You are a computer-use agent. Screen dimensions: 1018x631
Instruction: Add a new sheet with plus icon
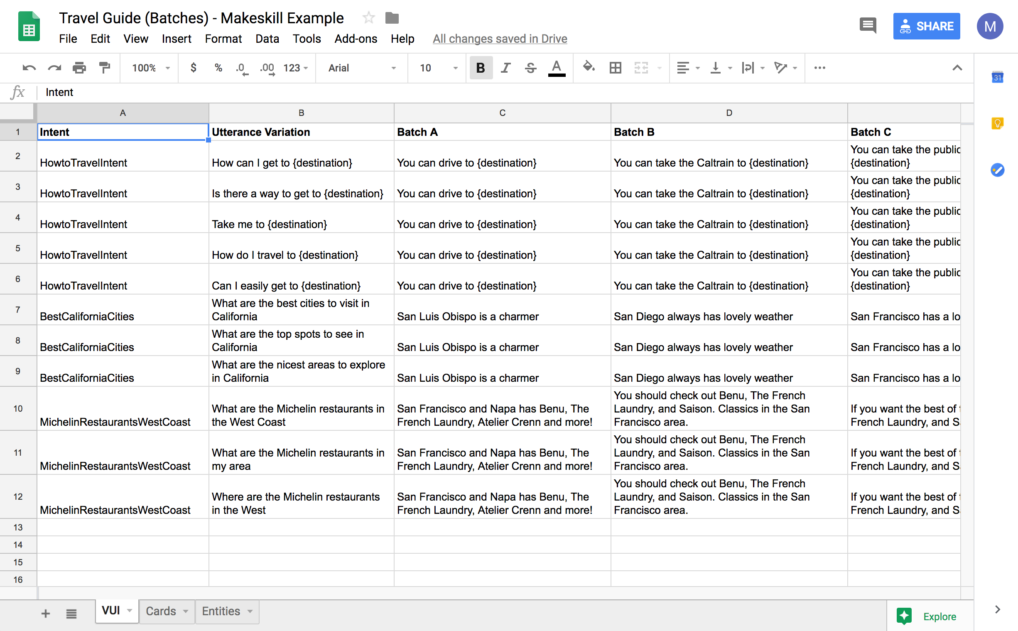click(45, 614)
